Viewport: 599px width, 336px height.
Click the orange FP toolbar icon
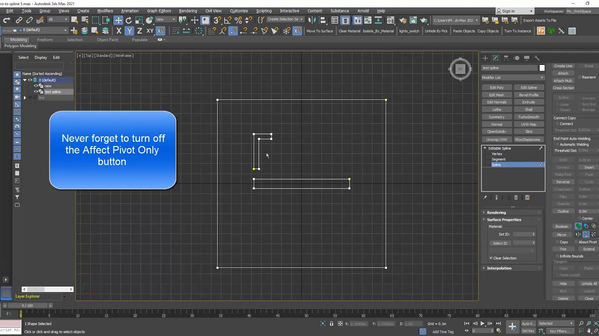[x=541, y=31]
